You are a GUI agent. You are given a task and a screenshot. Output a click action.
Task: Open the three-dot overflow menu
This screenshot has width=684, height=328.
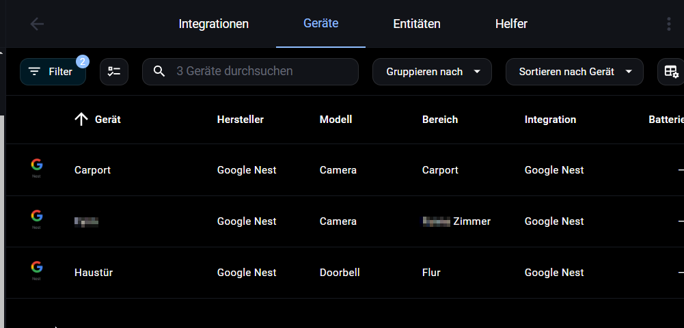point(668,24)
